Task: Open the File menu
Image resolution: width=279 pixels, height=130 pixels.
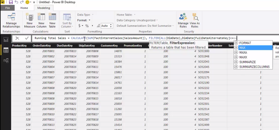Action: click(8, 8)
